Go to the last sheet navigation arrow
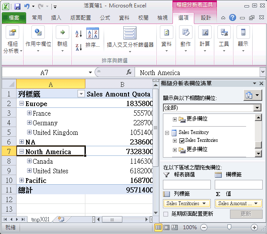This screenshot has height=234, width=267. [x=23, y=219]
